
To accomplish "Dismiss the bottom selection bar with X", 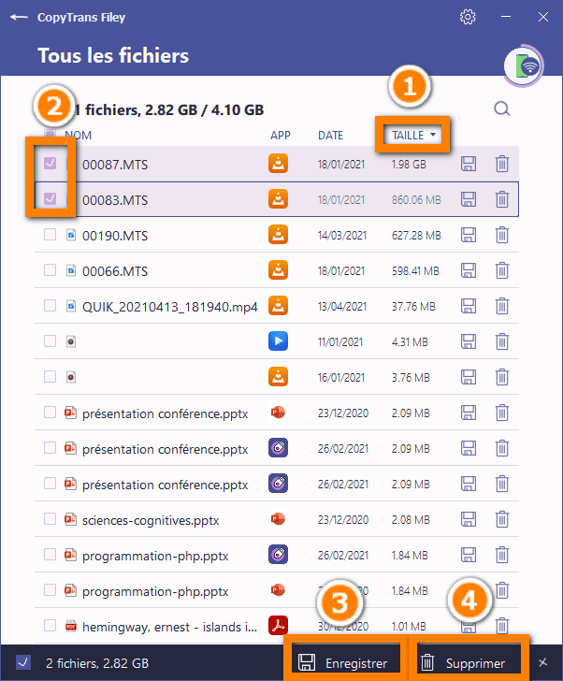I will [542, 662].
